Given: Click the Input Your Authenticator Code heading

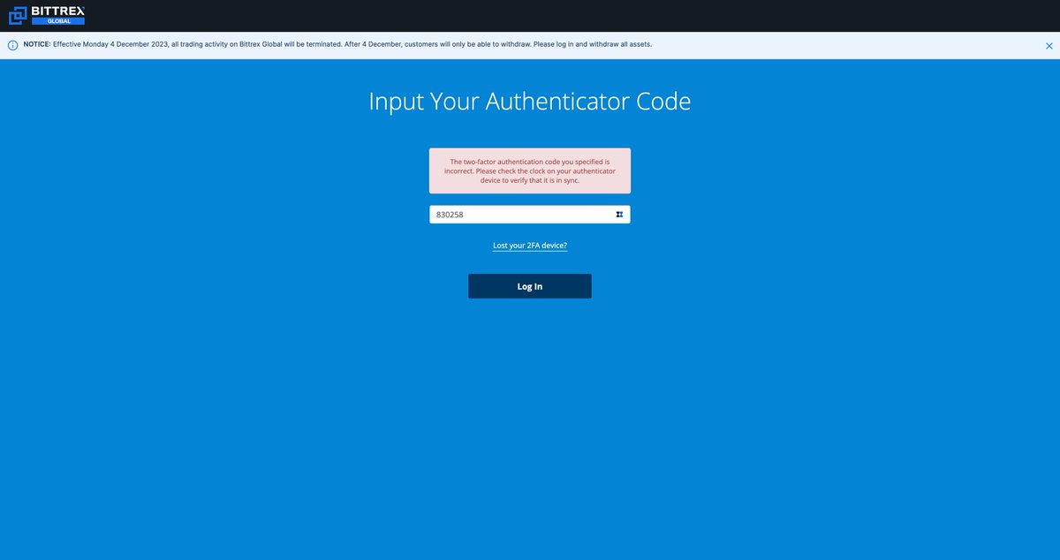Looking at the screenshot, I should coord(530,101).
